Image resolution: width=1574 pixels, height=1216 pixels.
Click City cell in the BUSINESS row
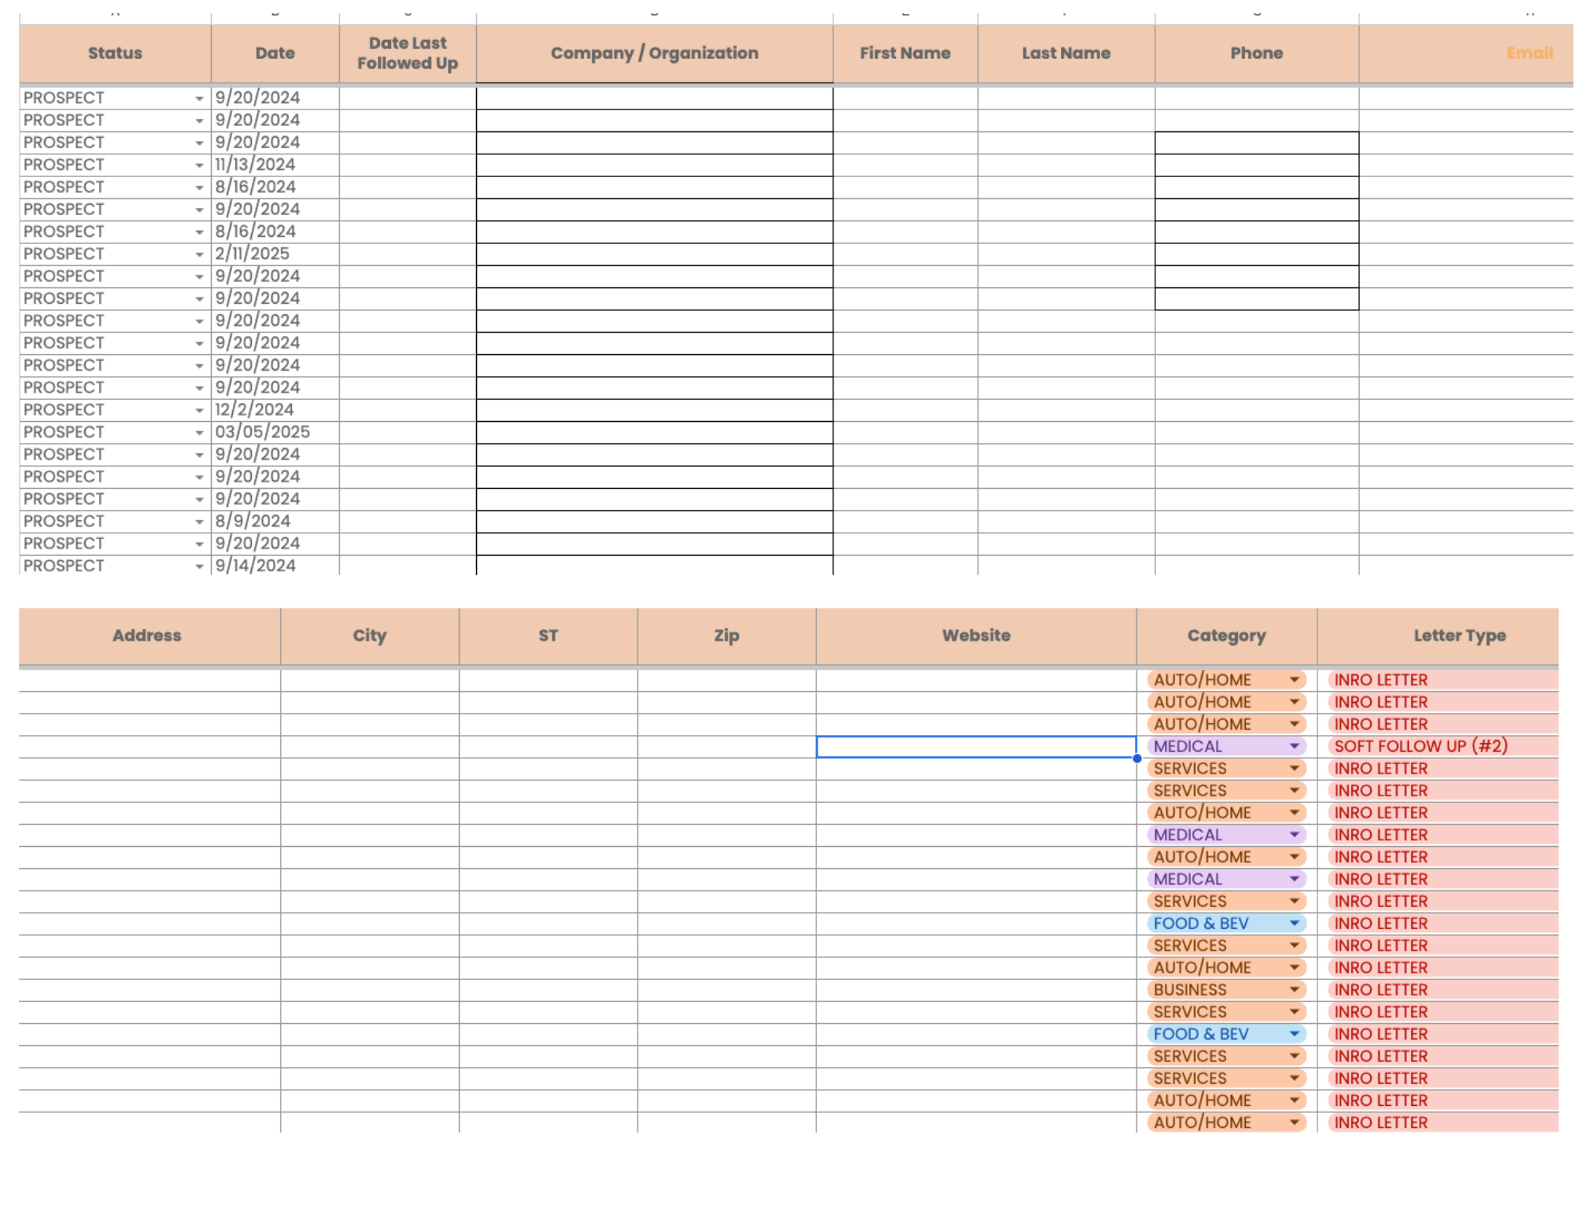369,990
